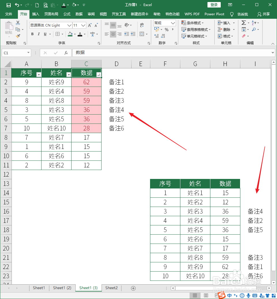Expand the Name Box dropdown
The image size is (277, 299).
point(28,53)
